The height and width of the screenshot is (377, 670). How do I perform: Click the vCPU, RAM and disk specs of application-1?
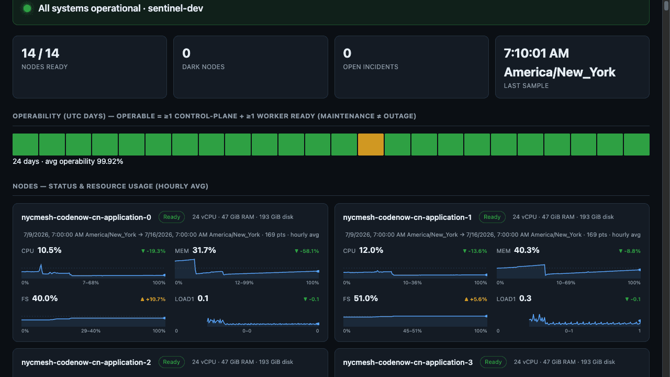click(x=563, y=217)
